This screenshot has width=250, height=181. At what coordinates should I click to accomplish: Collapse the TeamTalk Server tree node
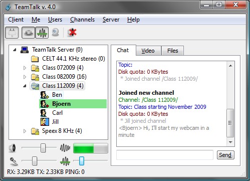(15, 50)
